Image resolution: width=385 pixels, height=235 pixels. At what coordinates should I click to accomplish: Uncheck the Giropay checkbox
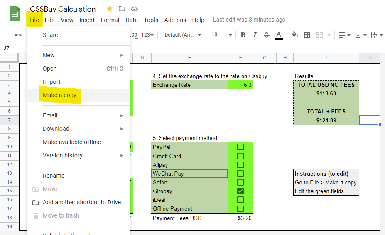(x=240, y=191)
